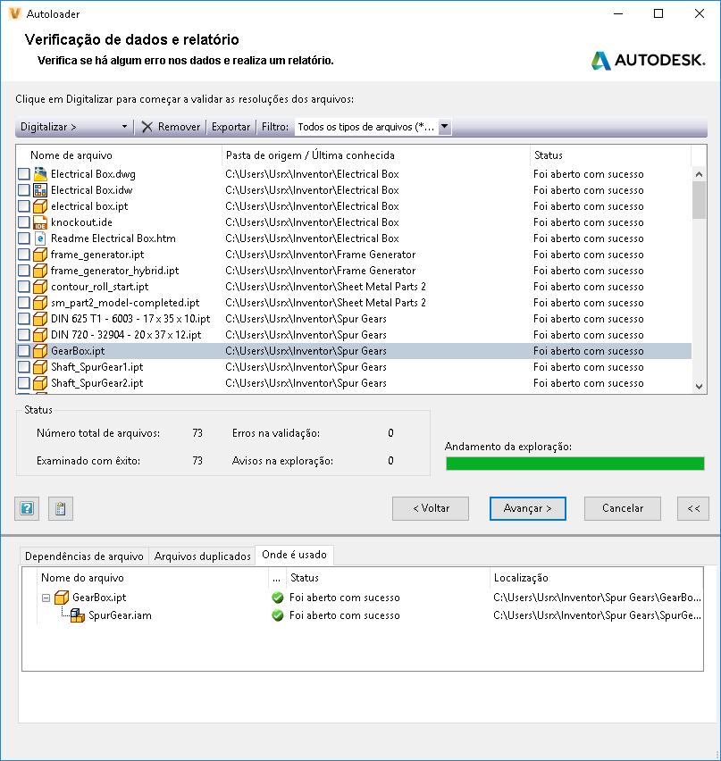The width and height of the screenshot is (721, 761).
Task: Tick the checkbox for Shaft_SpurGear1.ipt
Action: 24,366
